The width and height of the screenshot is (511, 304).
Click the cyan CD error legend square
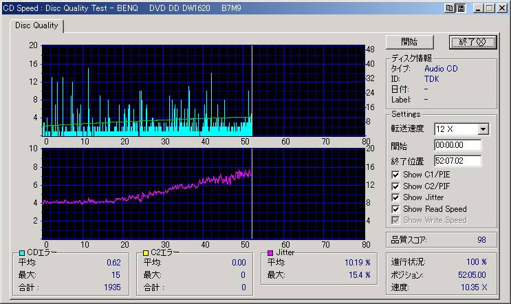click(x=22, y=252)
